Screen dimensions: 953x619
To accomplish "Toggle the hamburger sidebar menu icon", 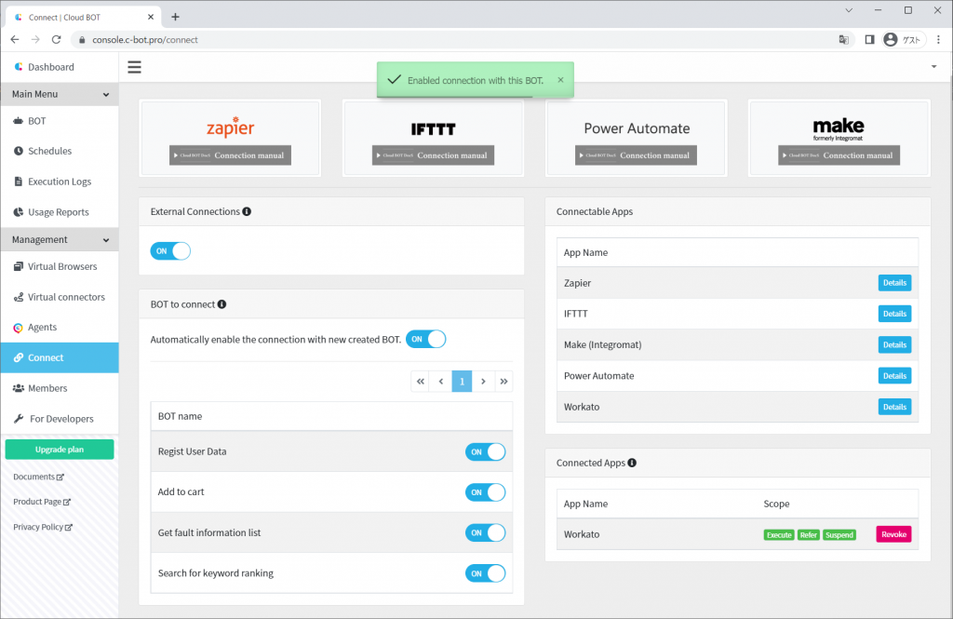I will [134, 67].
